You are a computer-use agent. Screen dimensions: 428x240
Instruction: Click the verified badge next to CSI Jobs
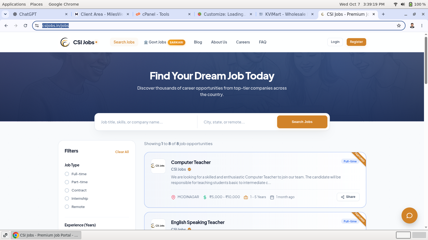pyautogui.click(x=189, y=169)
